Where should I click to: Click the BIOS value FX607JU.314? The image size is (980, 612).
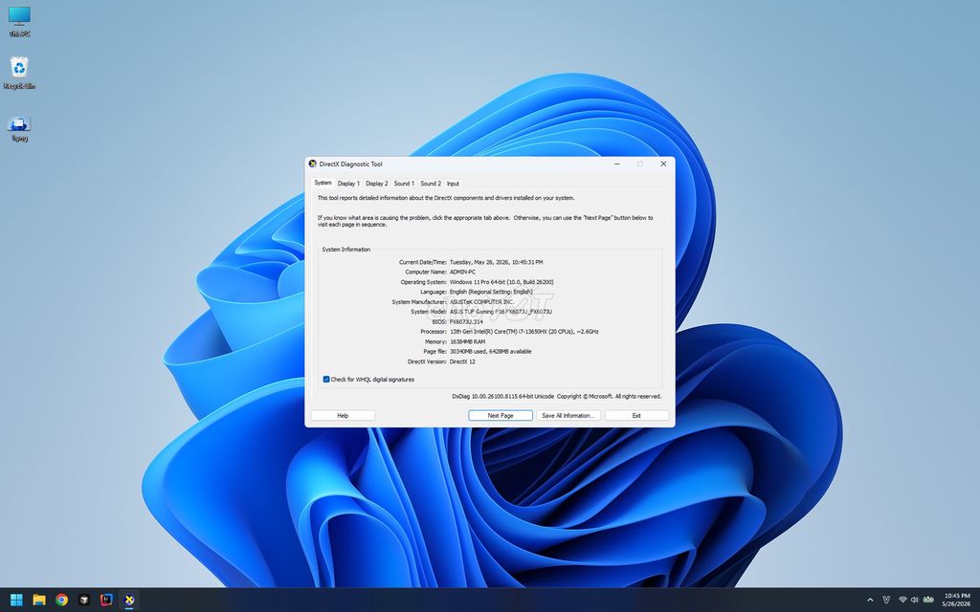pyautogui.click(x=466, y=321)
